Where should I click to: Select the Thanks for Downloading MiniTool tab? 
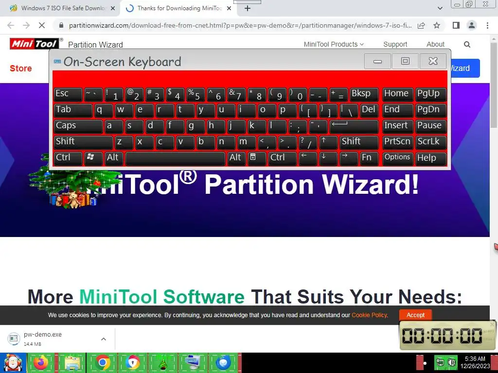tap(178, 9)
